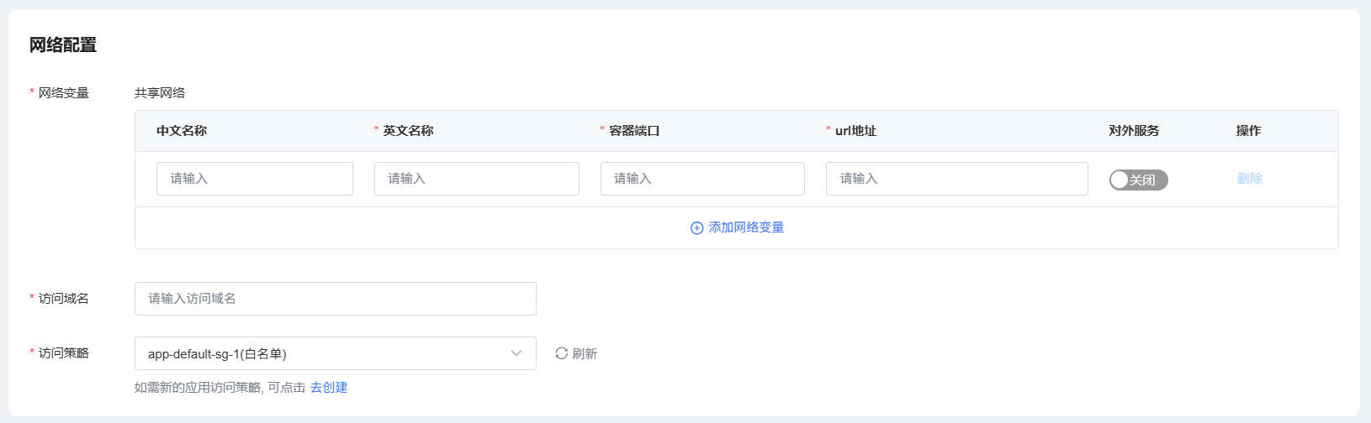Click the refresh icon beside access policy

[561, 353]
